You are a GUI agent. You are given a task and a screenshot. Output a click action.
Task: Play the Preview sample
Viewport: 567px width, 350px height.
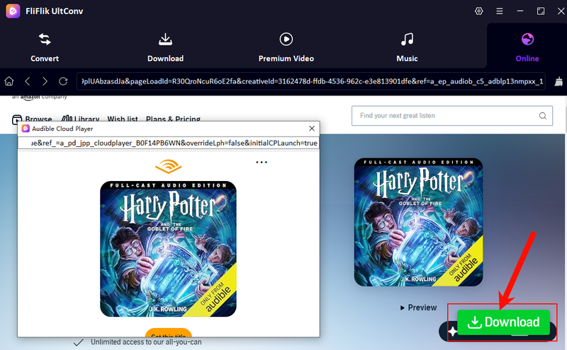[x=418, y=308]
